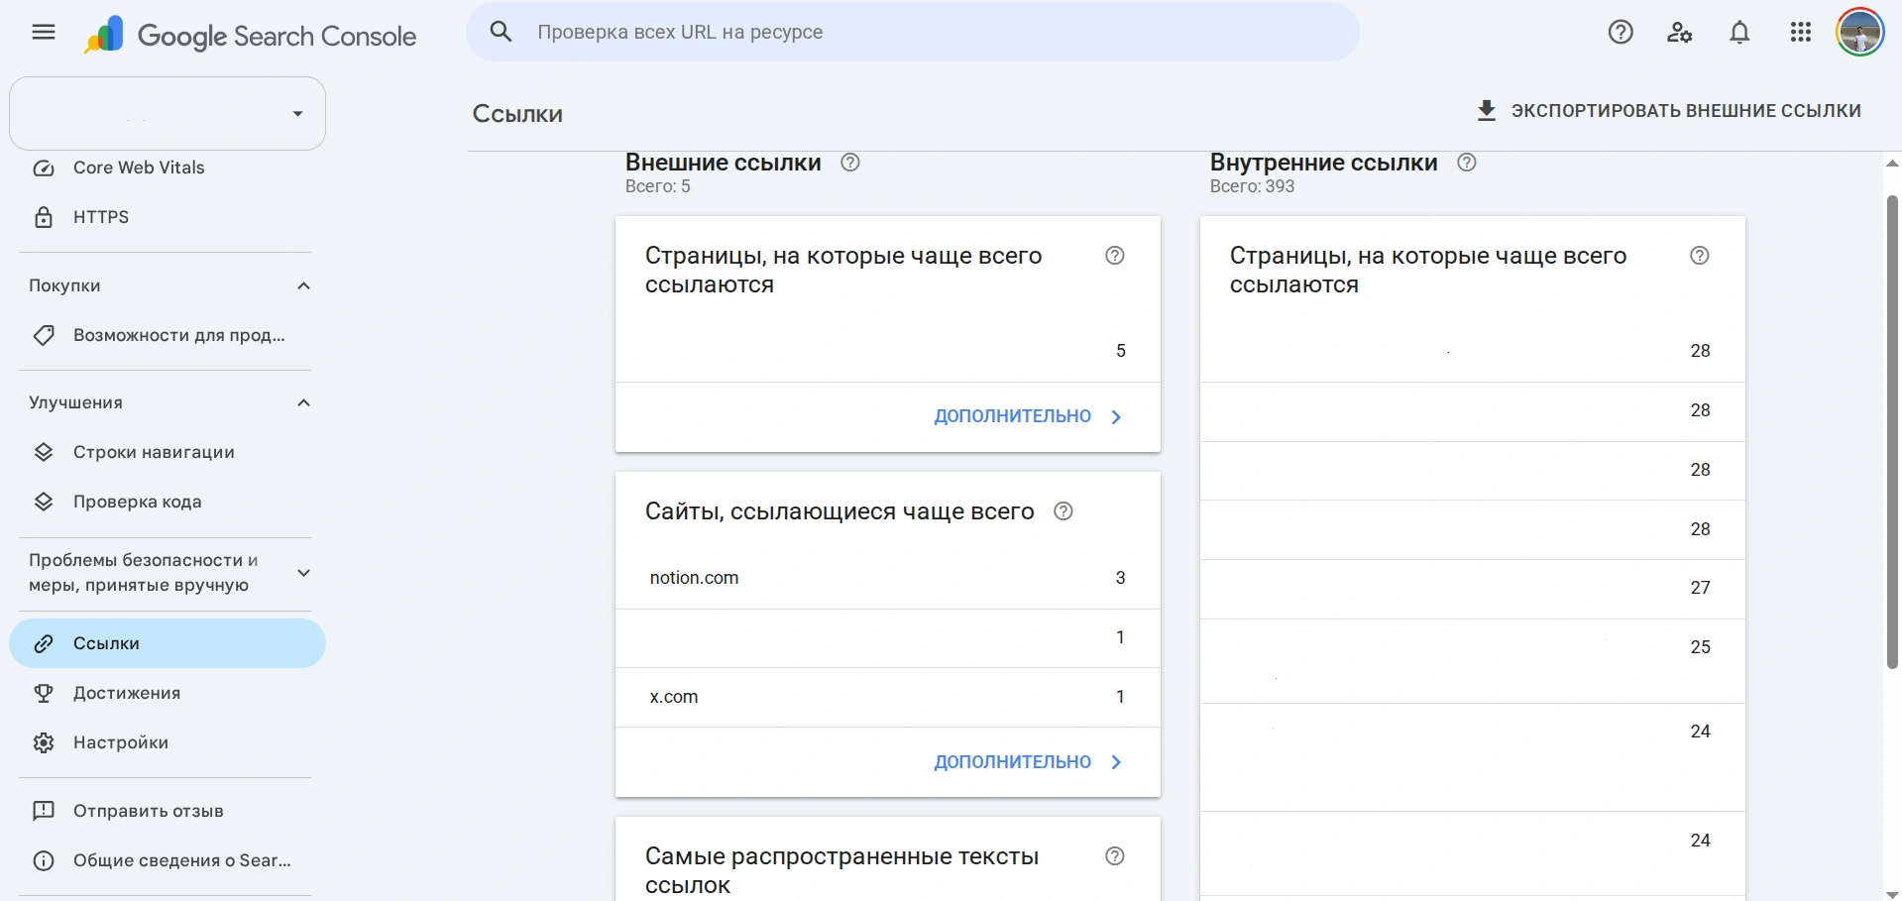The image size is (1902, 901).
Task: Click Отправить отзыв
Action: [168, 811]
